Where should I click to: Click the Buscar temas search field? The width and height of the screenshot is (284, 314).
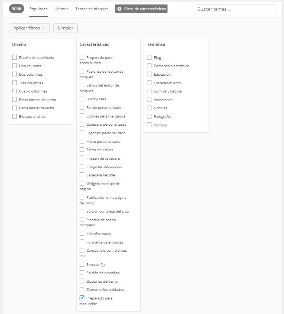coord(236,9)
